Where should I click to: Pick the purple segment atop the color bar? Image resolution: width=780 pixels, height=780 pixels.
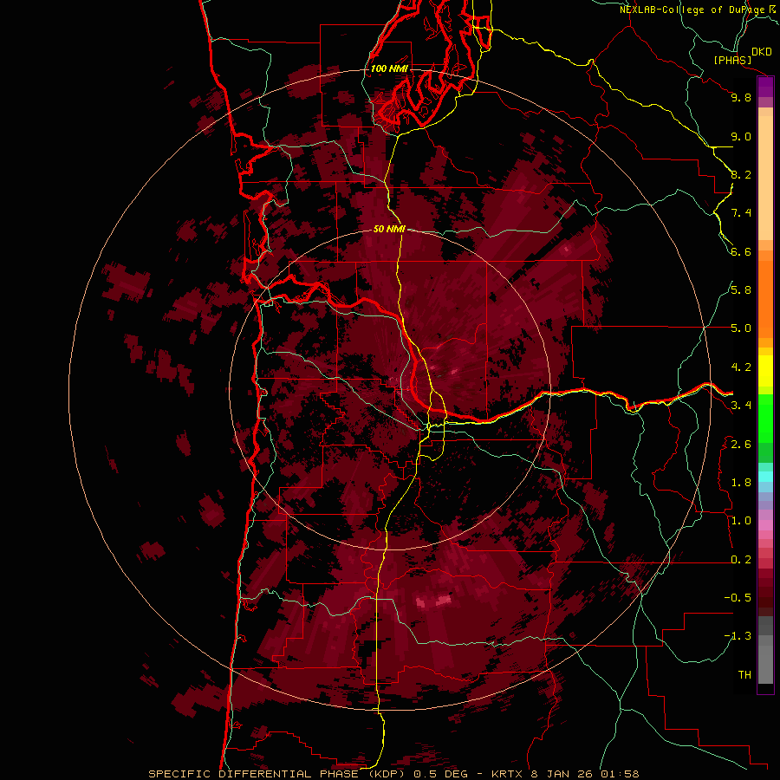click(x=765, y=87)
